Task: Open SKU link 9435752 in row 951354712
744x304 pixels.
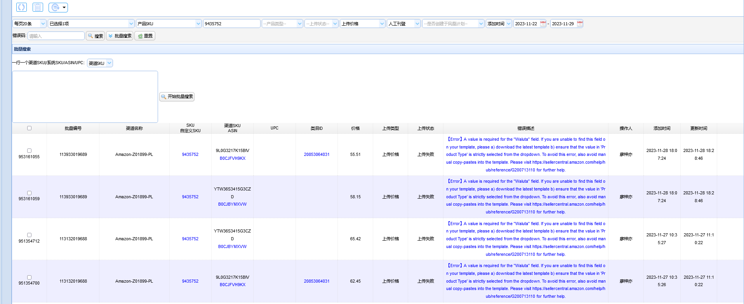Action: coord(190,239)
